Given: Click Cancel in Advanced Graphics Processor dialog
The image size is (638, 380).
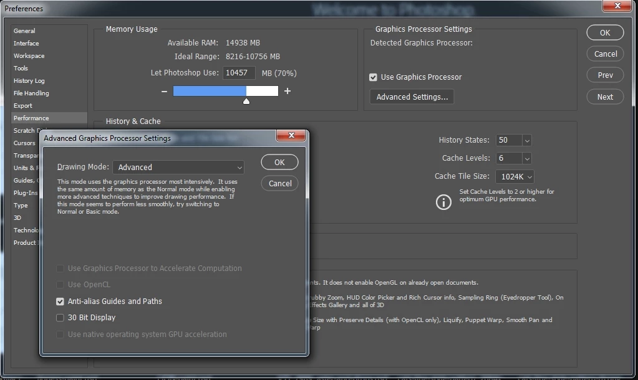Looking at the screenshot, I should 279,183.
